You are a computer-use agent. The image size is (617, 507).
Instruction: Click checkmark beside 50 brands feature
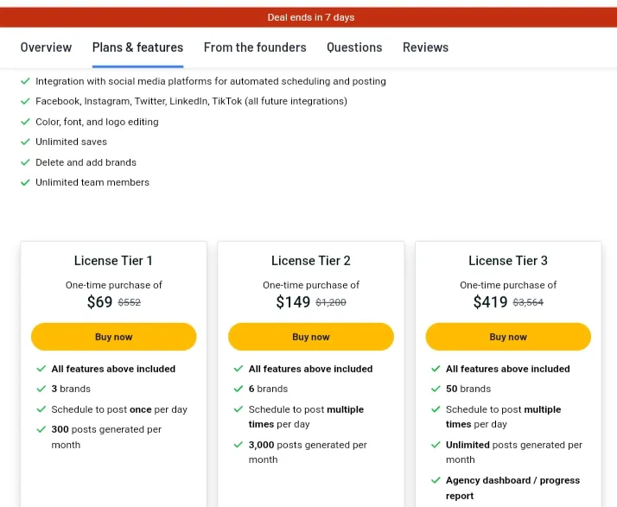[436, 389]
